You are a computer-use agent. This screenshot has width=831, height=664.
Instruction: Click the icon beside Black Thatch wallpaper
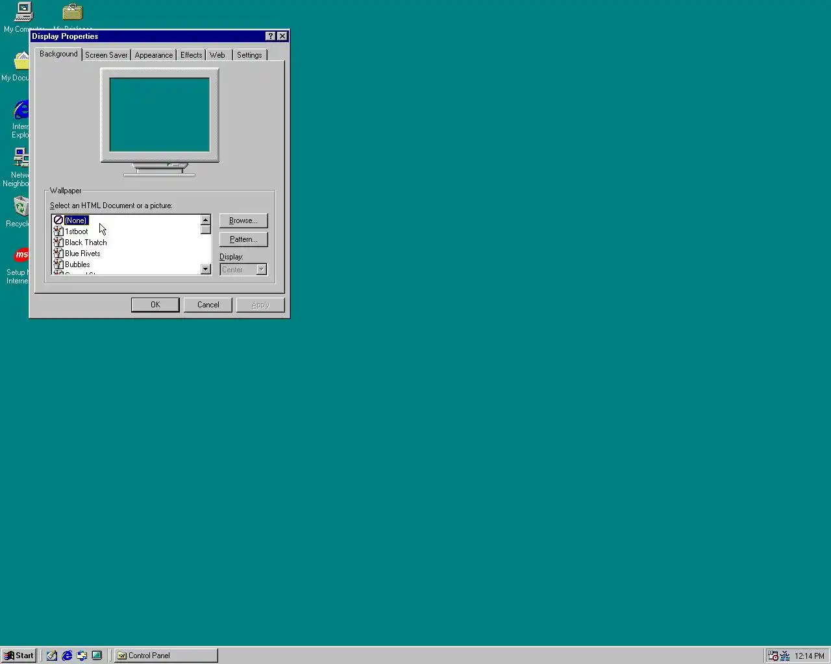tap(58, 243)
